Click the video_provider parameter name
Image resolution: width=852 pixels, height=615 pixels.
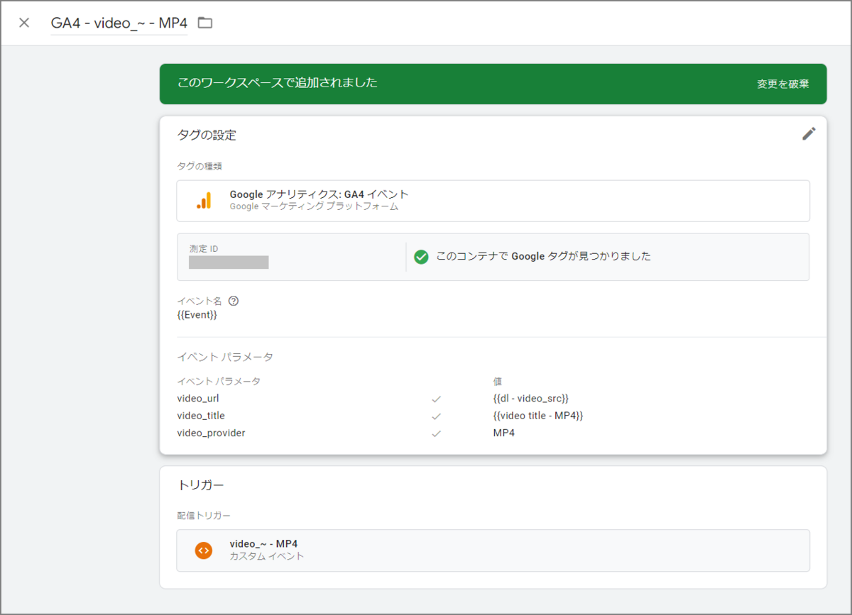[x=211, y=433]
